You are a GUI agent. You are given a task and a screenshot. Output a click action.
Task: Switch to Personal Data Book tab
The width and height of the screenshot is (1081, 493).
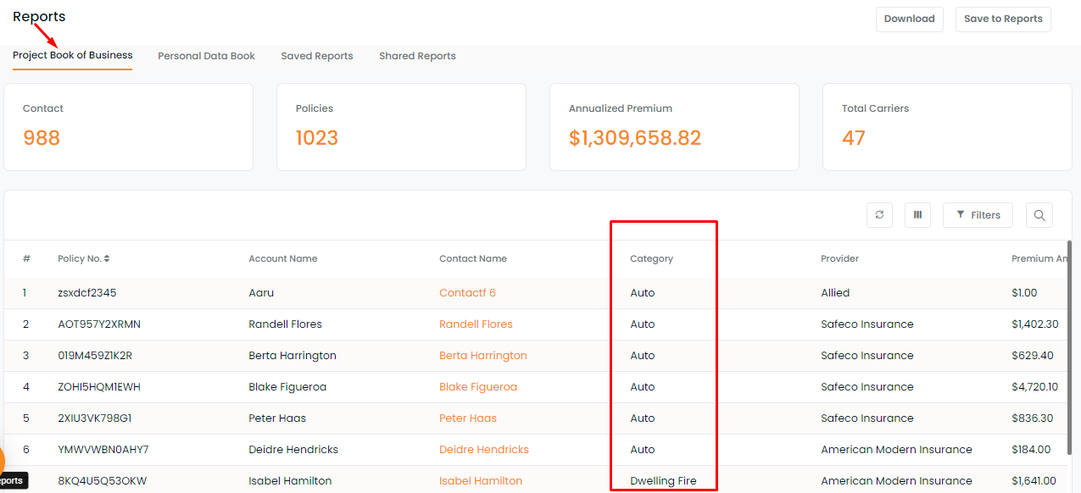point(206,56)
